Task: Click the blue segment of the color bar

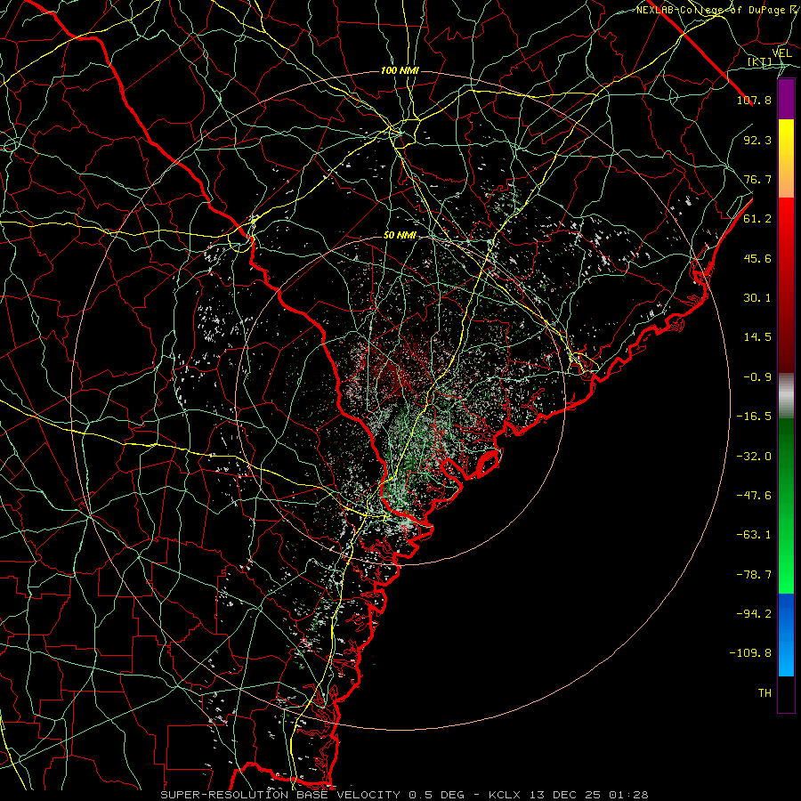Action: coord(786,635)
